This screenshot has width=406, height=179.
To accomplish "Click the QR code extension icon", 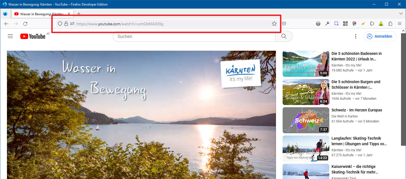I will click(x=345, y=24).
